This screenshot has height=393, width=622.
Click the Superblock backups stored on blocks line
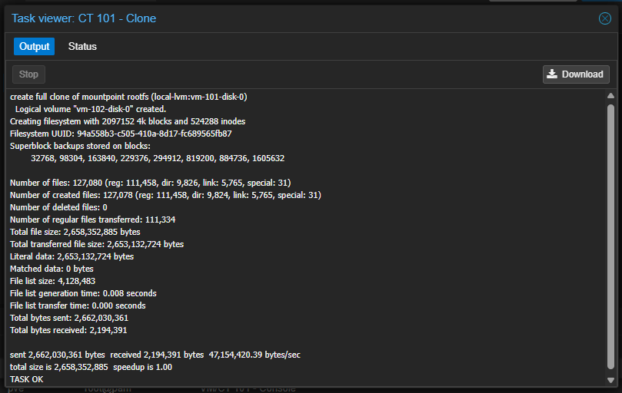tap(80, 146)
